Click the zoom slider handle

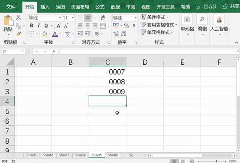tap(216, 161)
